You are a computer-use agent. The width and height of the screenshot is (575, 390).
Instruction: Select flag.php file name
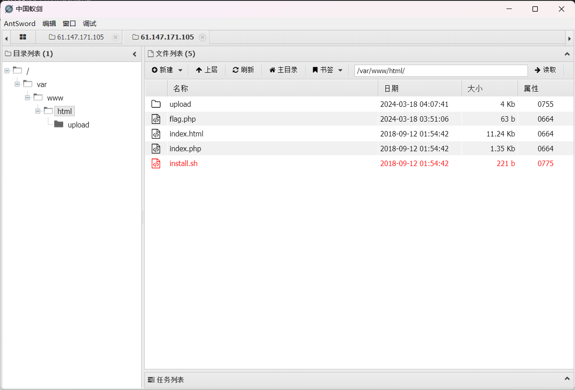[182, 119]
